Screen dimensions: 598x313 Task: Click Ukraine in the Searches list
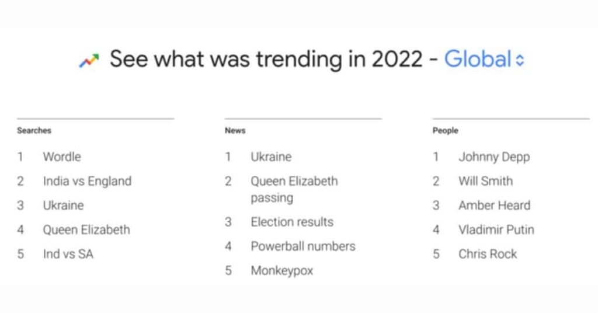[63, 206]
